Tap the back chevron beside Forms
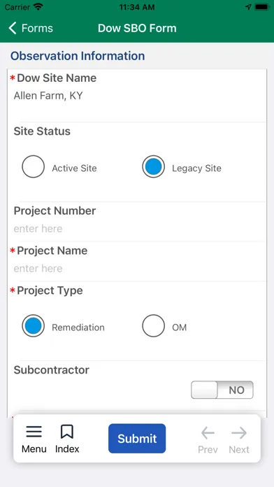 coord(13,28)
